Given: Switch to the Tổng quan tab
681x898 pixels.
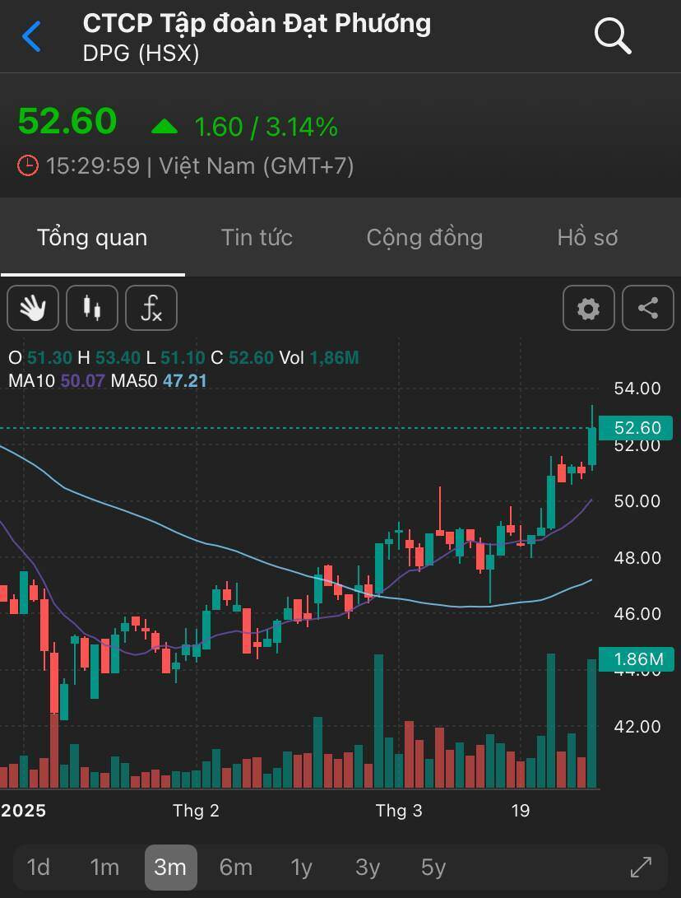Looking at the screenshot, I should [x=92, y=237].
